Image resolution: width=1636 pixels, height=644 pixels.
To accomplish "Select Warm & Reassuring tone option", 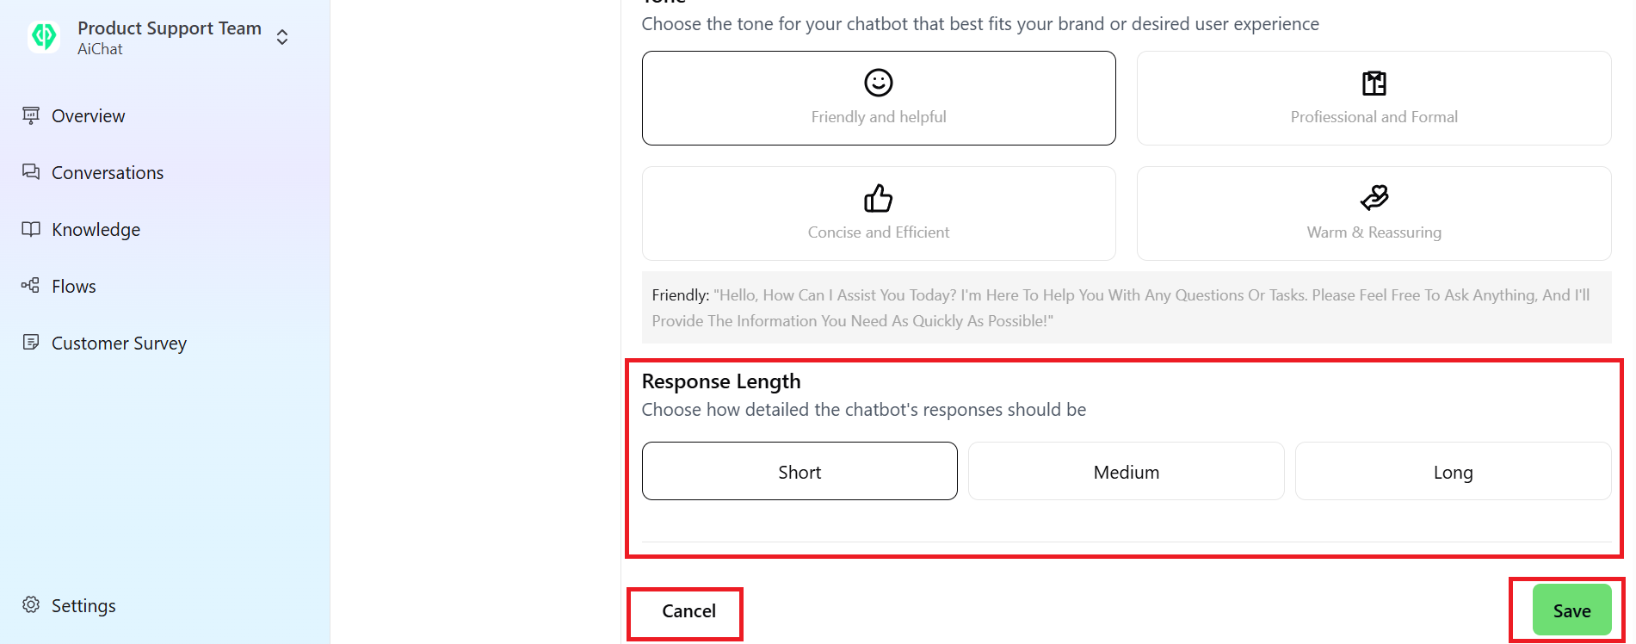I will [x=1374, y=214].
